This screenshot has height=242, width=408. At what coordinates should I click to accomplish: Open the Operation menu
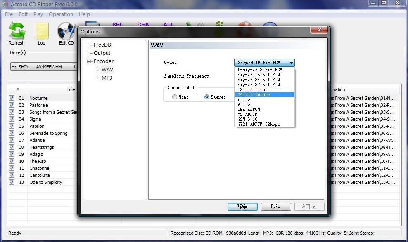click(61, 14)
